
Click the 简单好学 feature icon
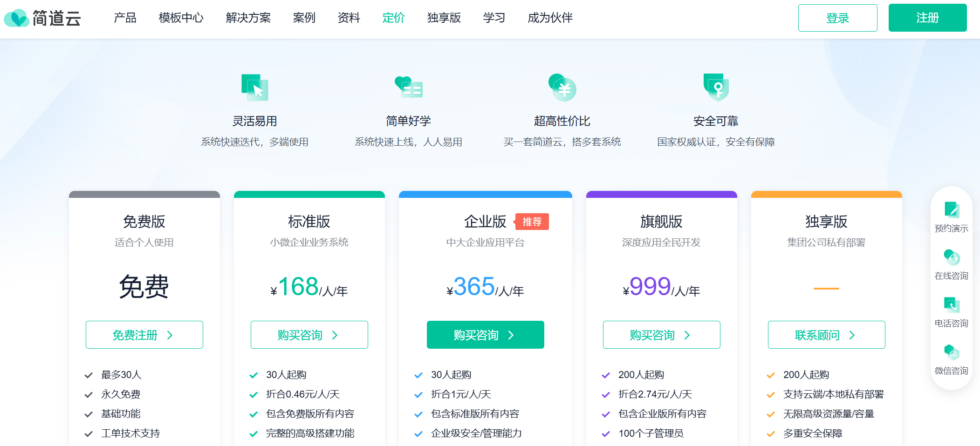(x=408, y=88)
